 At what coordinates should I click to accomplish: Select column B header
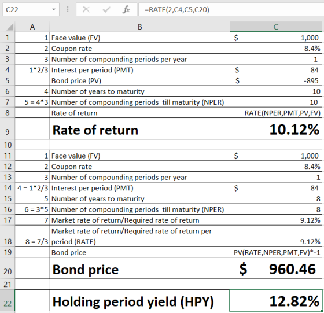click(x=139, y=27)
